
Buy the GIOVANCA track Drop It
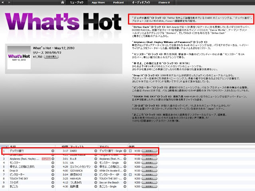[149, 171]
